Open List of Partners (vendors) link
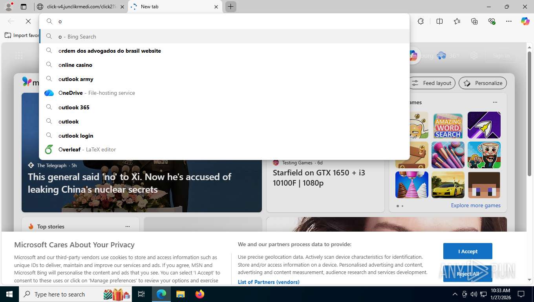The width and height of the screenshot is (534, 302). point(269,282)
